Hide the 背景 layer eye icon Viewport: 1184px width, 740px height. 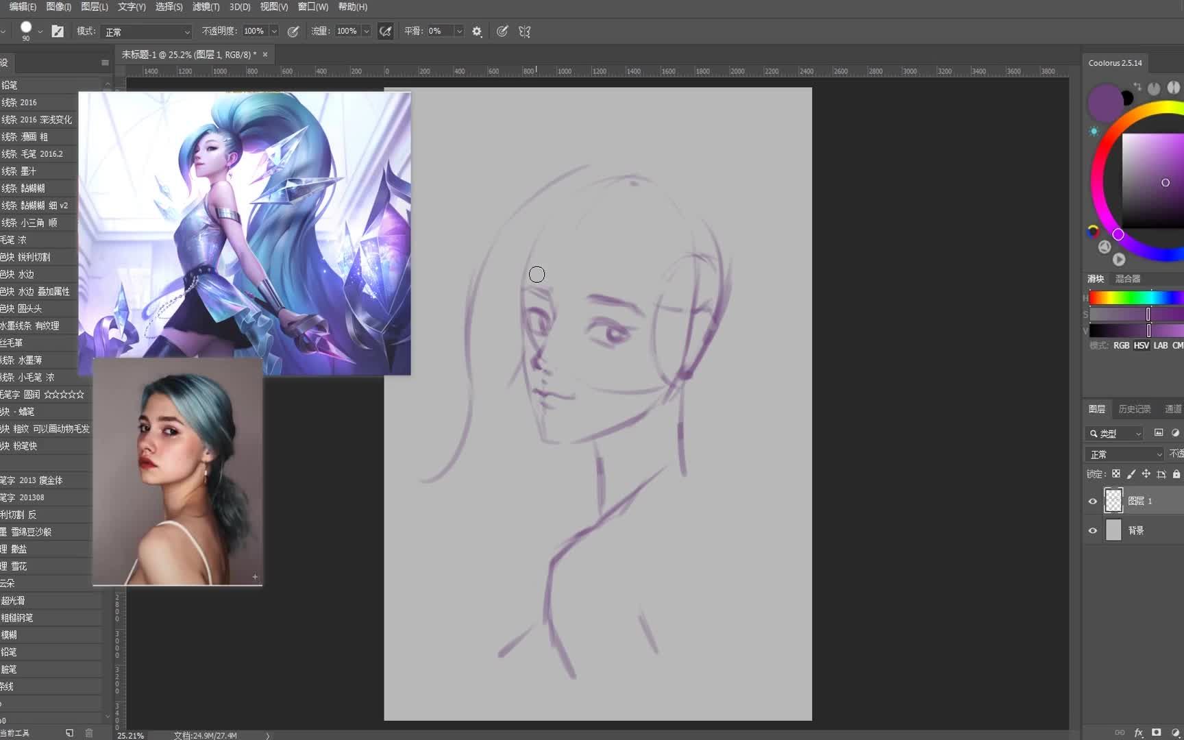click(x=1093, y=531)
